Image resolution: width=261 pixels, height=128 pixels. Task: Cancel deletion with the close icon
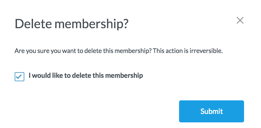(x=240, y=20)
